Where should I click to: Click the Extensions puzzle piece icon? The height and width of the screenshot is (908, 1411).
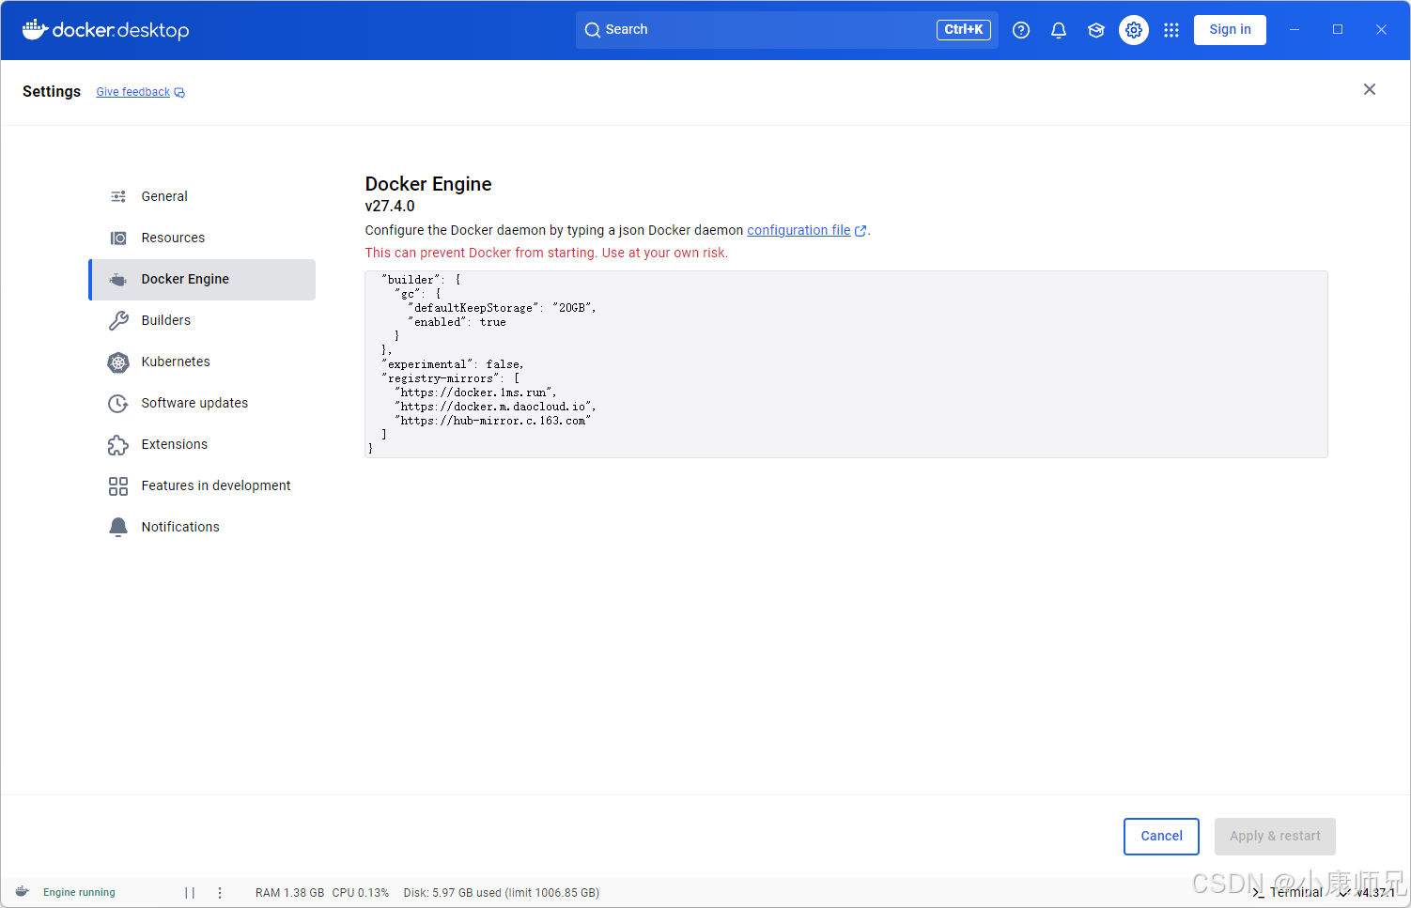tap(118, 444)
